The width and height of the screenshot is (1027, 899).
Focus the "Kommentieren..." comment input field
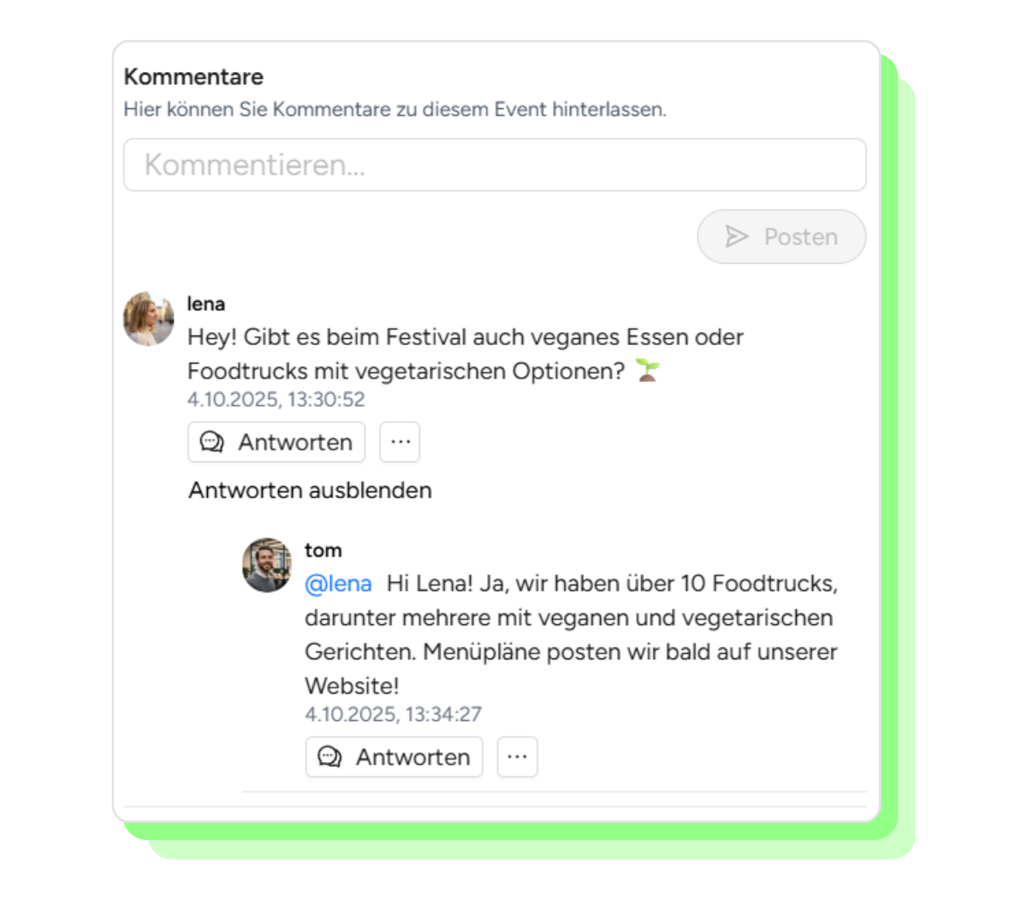(495, 164)
